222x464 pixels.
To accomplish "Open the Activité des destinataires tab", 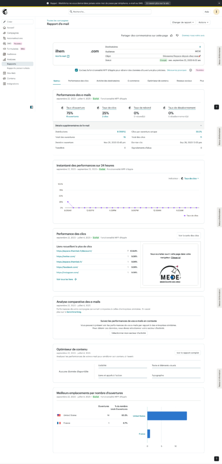I will 108,81.
